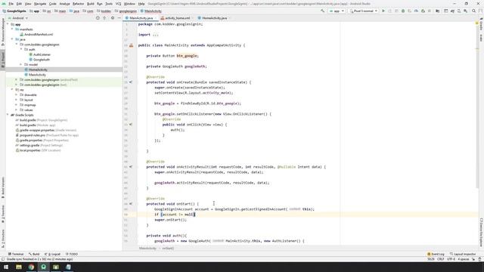Image resolution: width=484 pixels, height=272 pixels.
Task: Expand the collapsed import statement
Action: 155,35
